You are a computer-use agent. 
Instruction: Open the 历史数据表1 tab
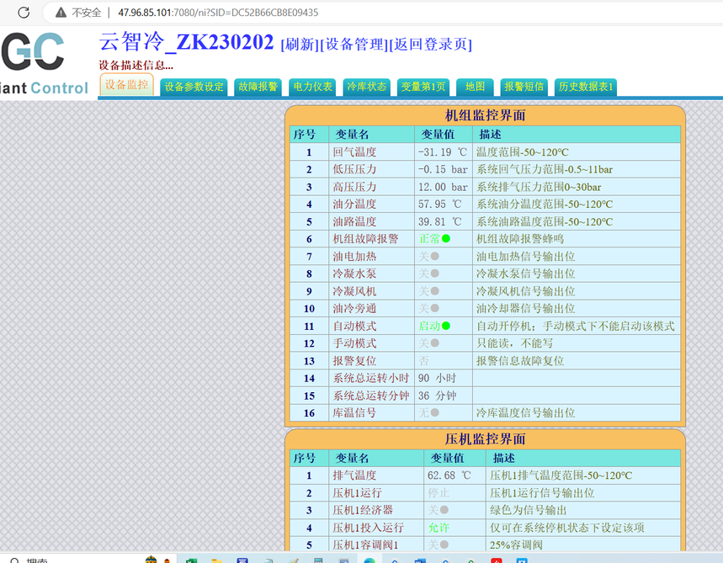pyautogui.click(x=586, y=87)
